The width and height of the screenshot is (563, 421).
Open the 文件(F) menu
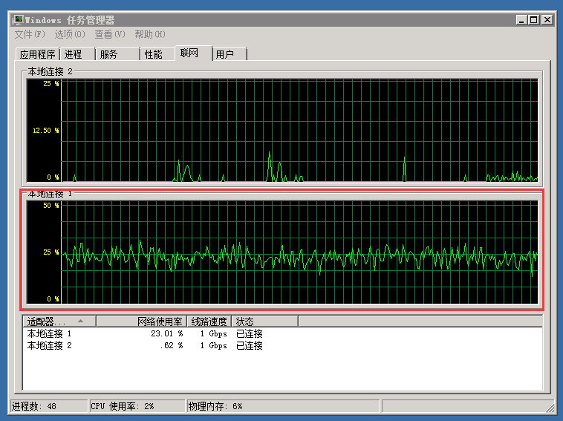coord(30,34)
